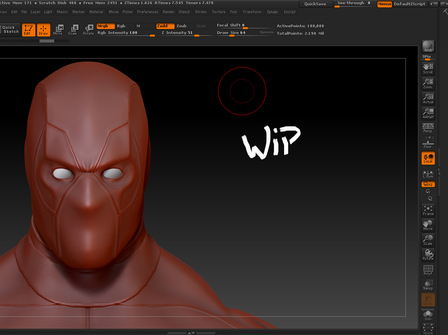Select Y axis rotation icon
This screenshot has width=448, height=335.
pos(428,192)
